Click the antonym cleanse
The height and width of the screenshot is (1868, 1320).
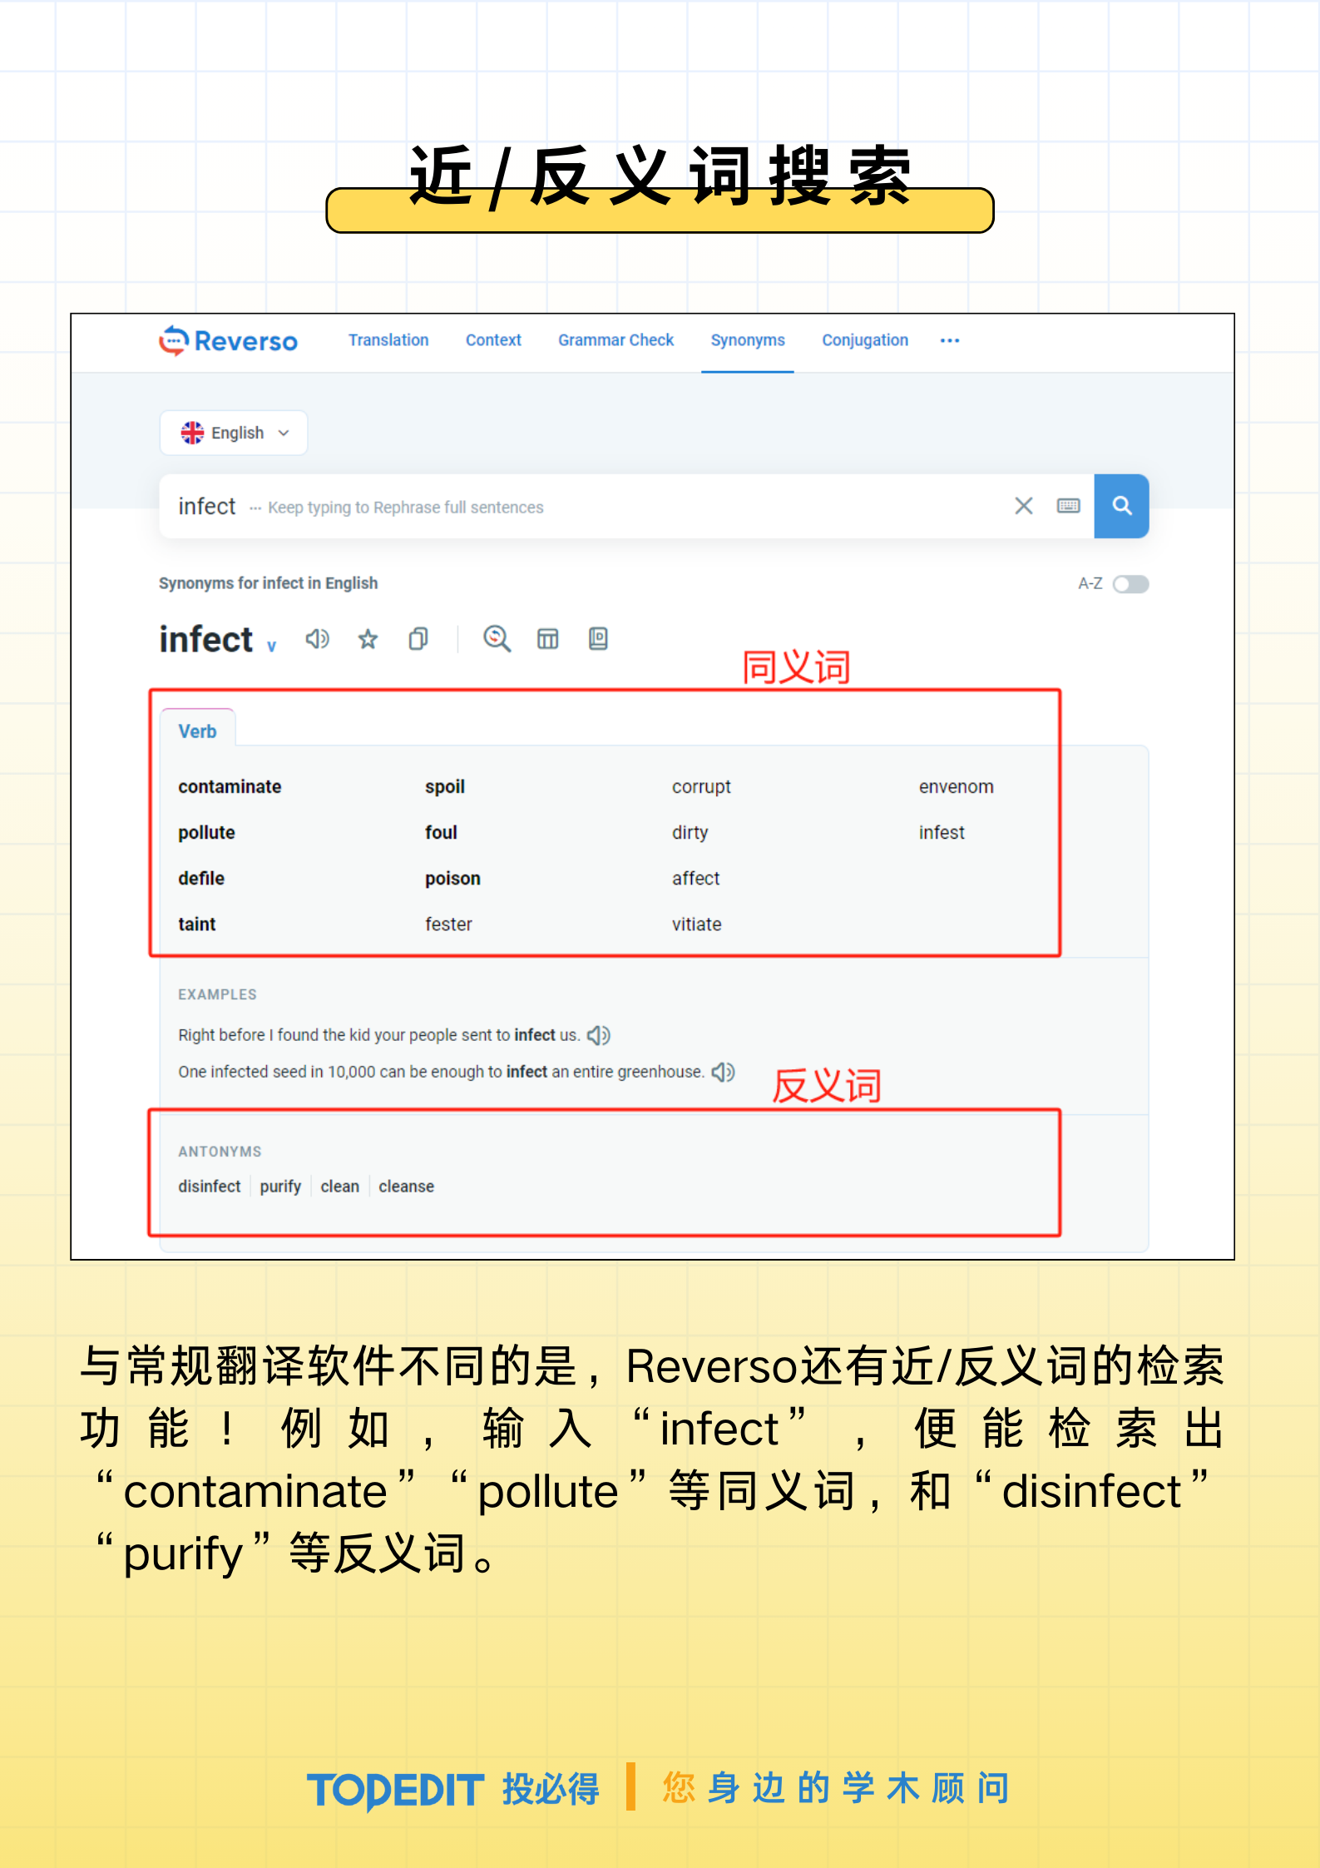[406, 1187]
